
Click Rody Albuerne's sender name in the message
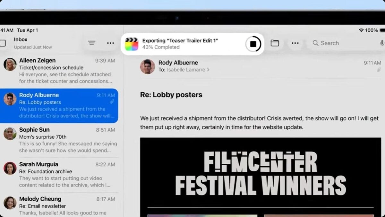pos(178,63)
